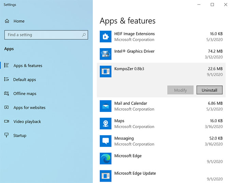Screen dimensions: 232x183
Task: Click the HEIF Image Extensions app icon
Action: point(105,37)
